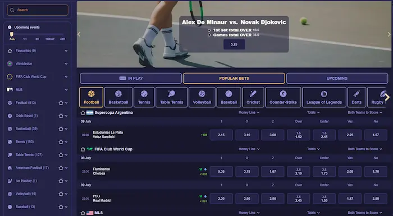393x216 pixels.
Task: Click the Wimbledon sidebar icon
Action: (x=10, y=63)
